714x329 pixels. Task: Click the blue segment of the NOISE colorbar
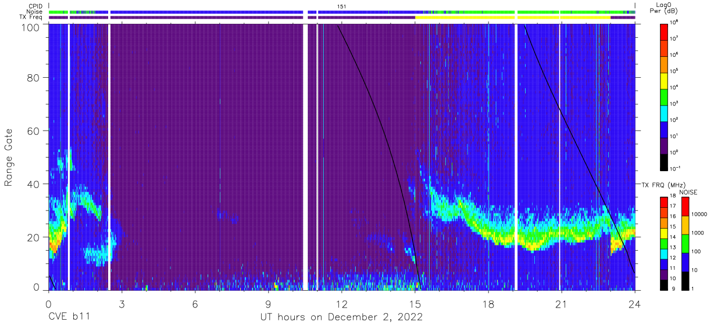point(685,261)
